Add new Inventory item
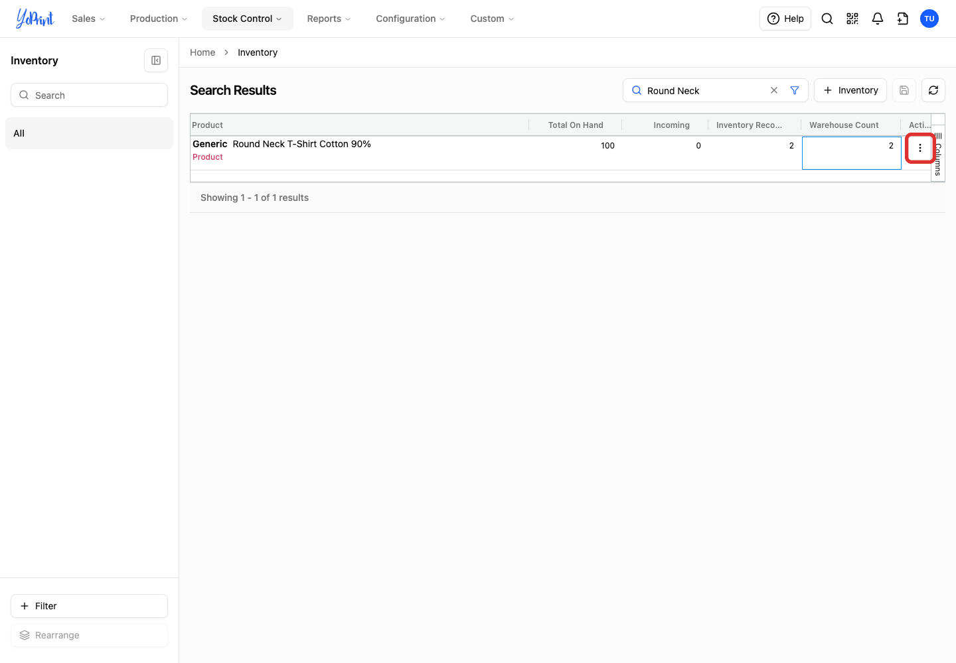956x663 pixels. [x=850, y=90]
